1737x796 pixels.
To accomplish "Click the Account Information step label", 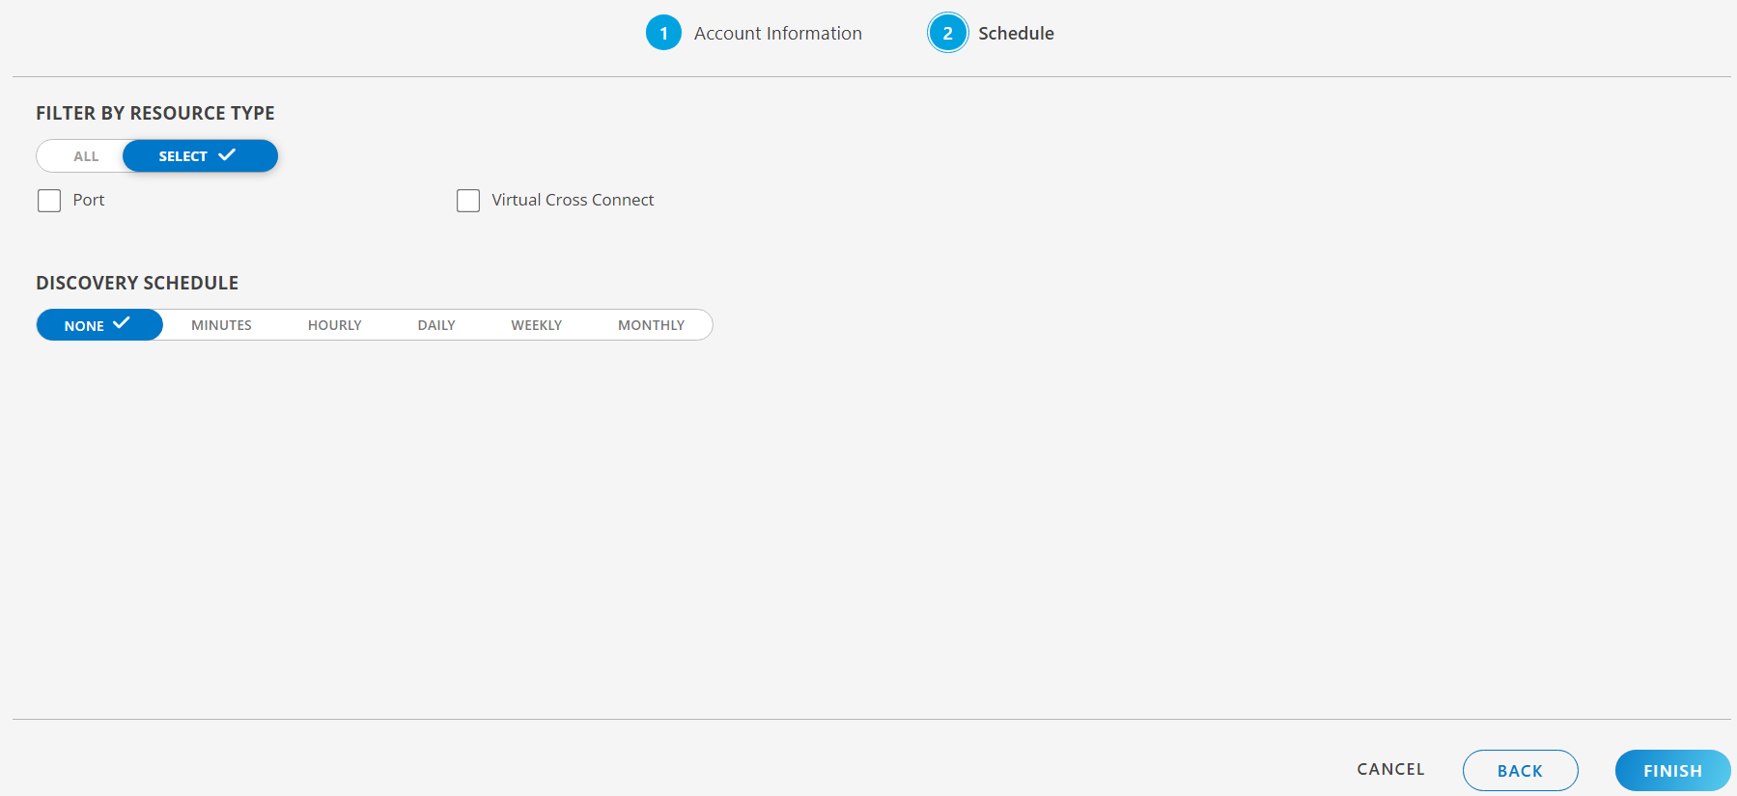I will coord(778,34).
